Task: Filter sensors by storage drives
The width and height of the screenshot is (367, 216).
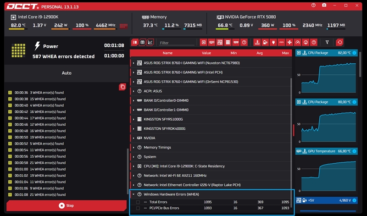Action: (228, 42)
